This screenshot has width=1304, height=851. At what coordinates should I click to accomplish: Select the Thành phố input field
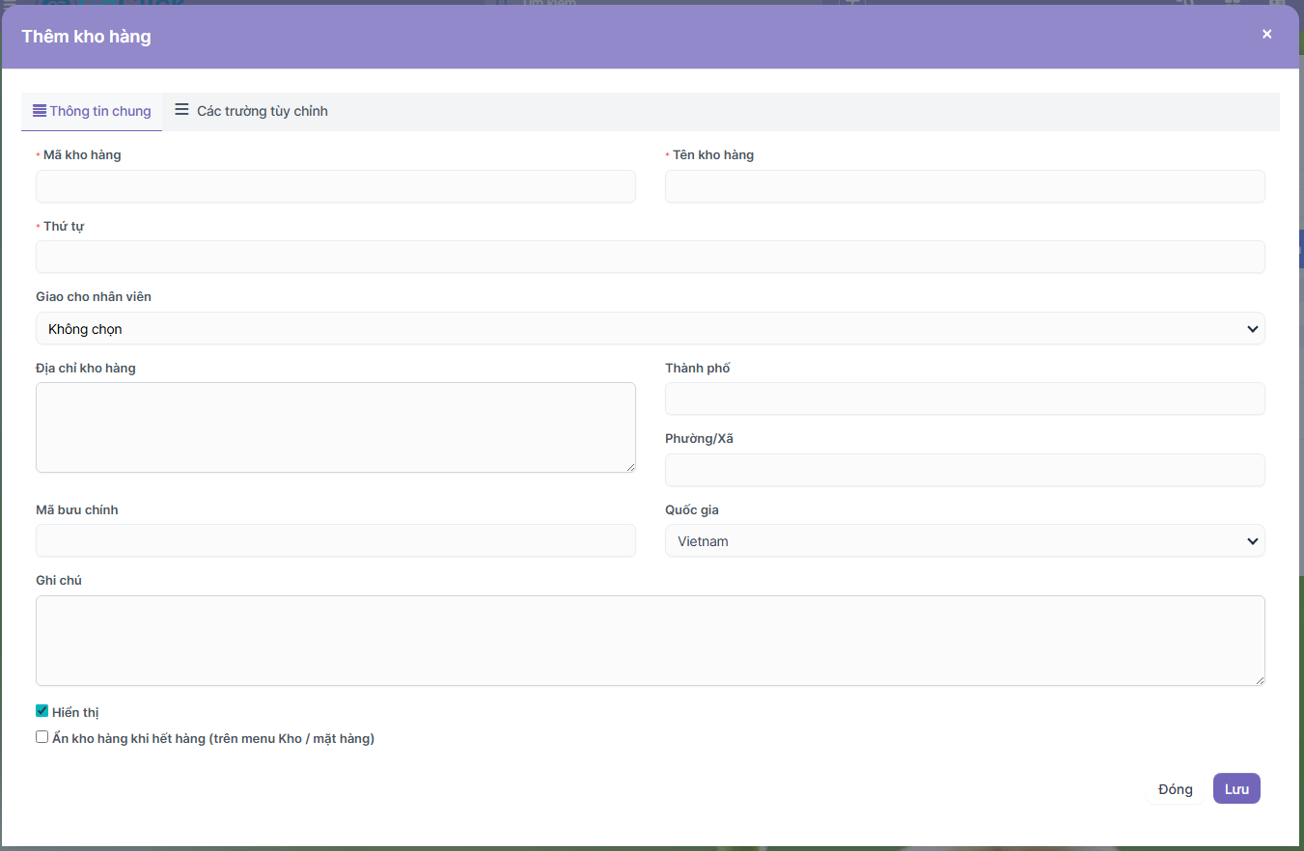(x=964, y=398)
